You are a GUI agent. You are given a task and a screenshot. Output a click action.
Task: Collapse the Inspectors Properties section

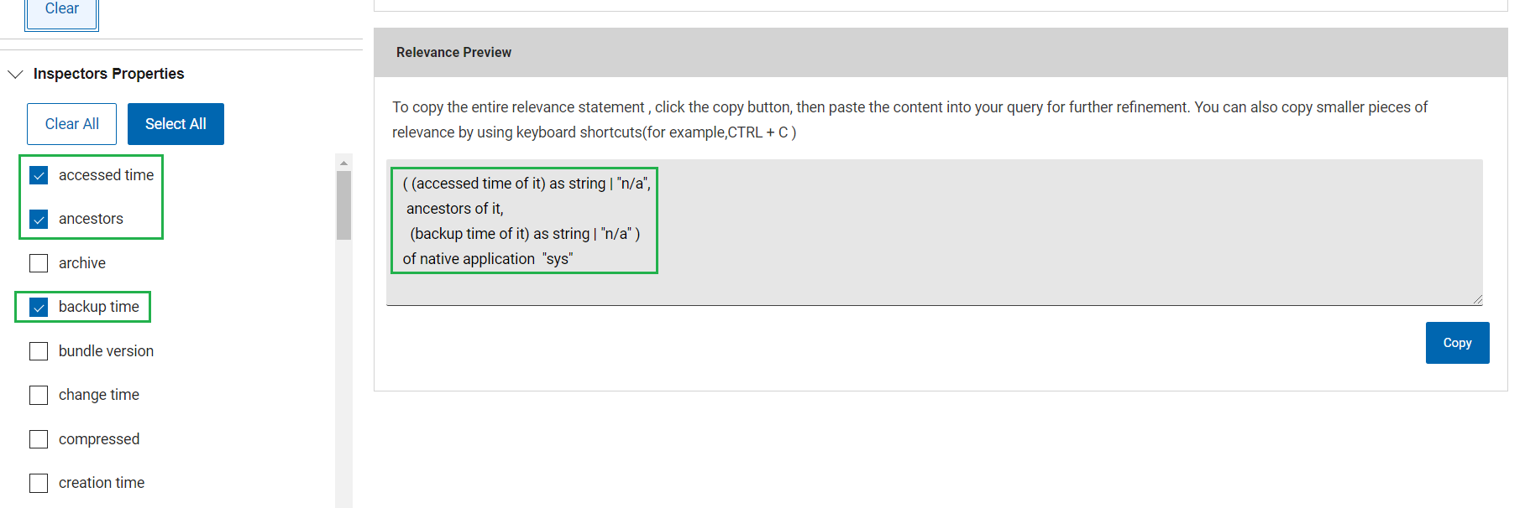15,74
